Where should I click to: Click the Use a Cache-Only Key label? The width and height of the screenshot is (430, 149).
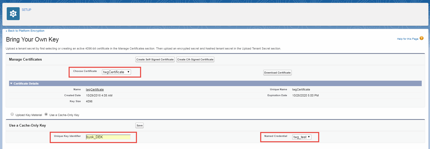pyautogui.click(x=64, y=115)
